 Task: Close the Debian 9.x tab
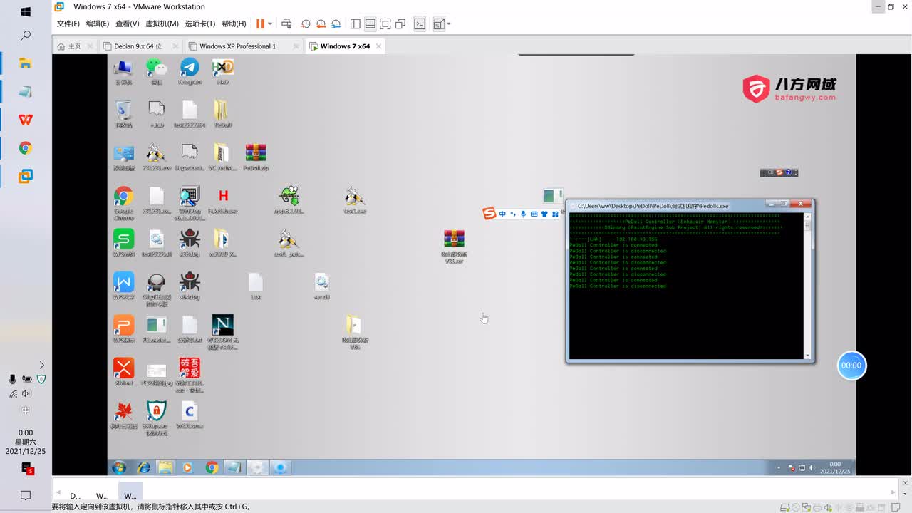pyautogui.click(x=175, y=46)
